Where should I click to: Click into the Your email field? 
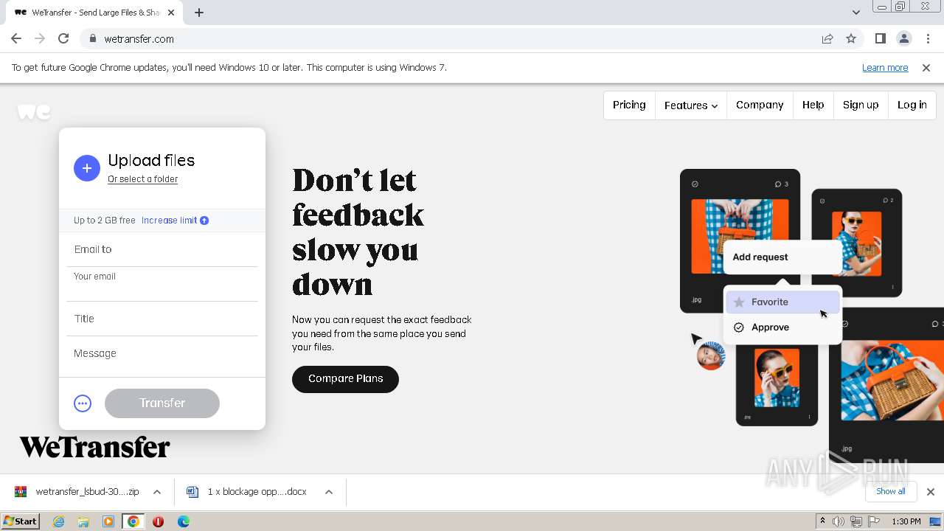[162, 285]
